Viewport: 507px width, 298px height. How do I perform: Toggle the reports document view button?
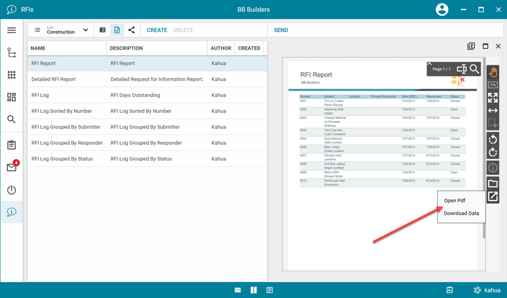[x=117, y=30]
